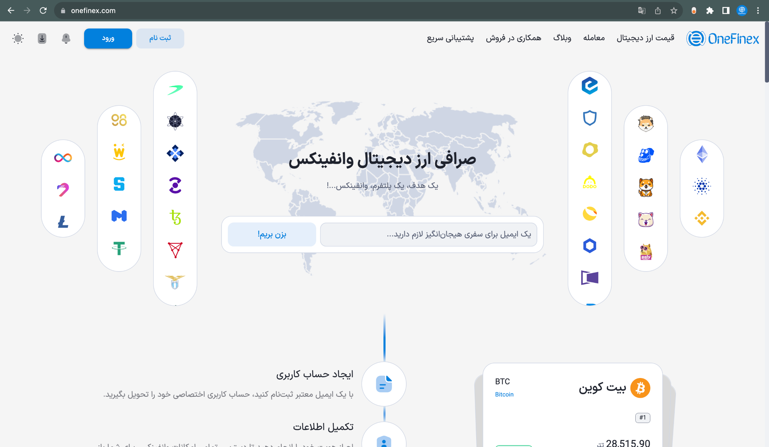This screenshot has width=769, height=447.
Task: Toggle the browser side panel icon
Action: (x=726, y=10)
